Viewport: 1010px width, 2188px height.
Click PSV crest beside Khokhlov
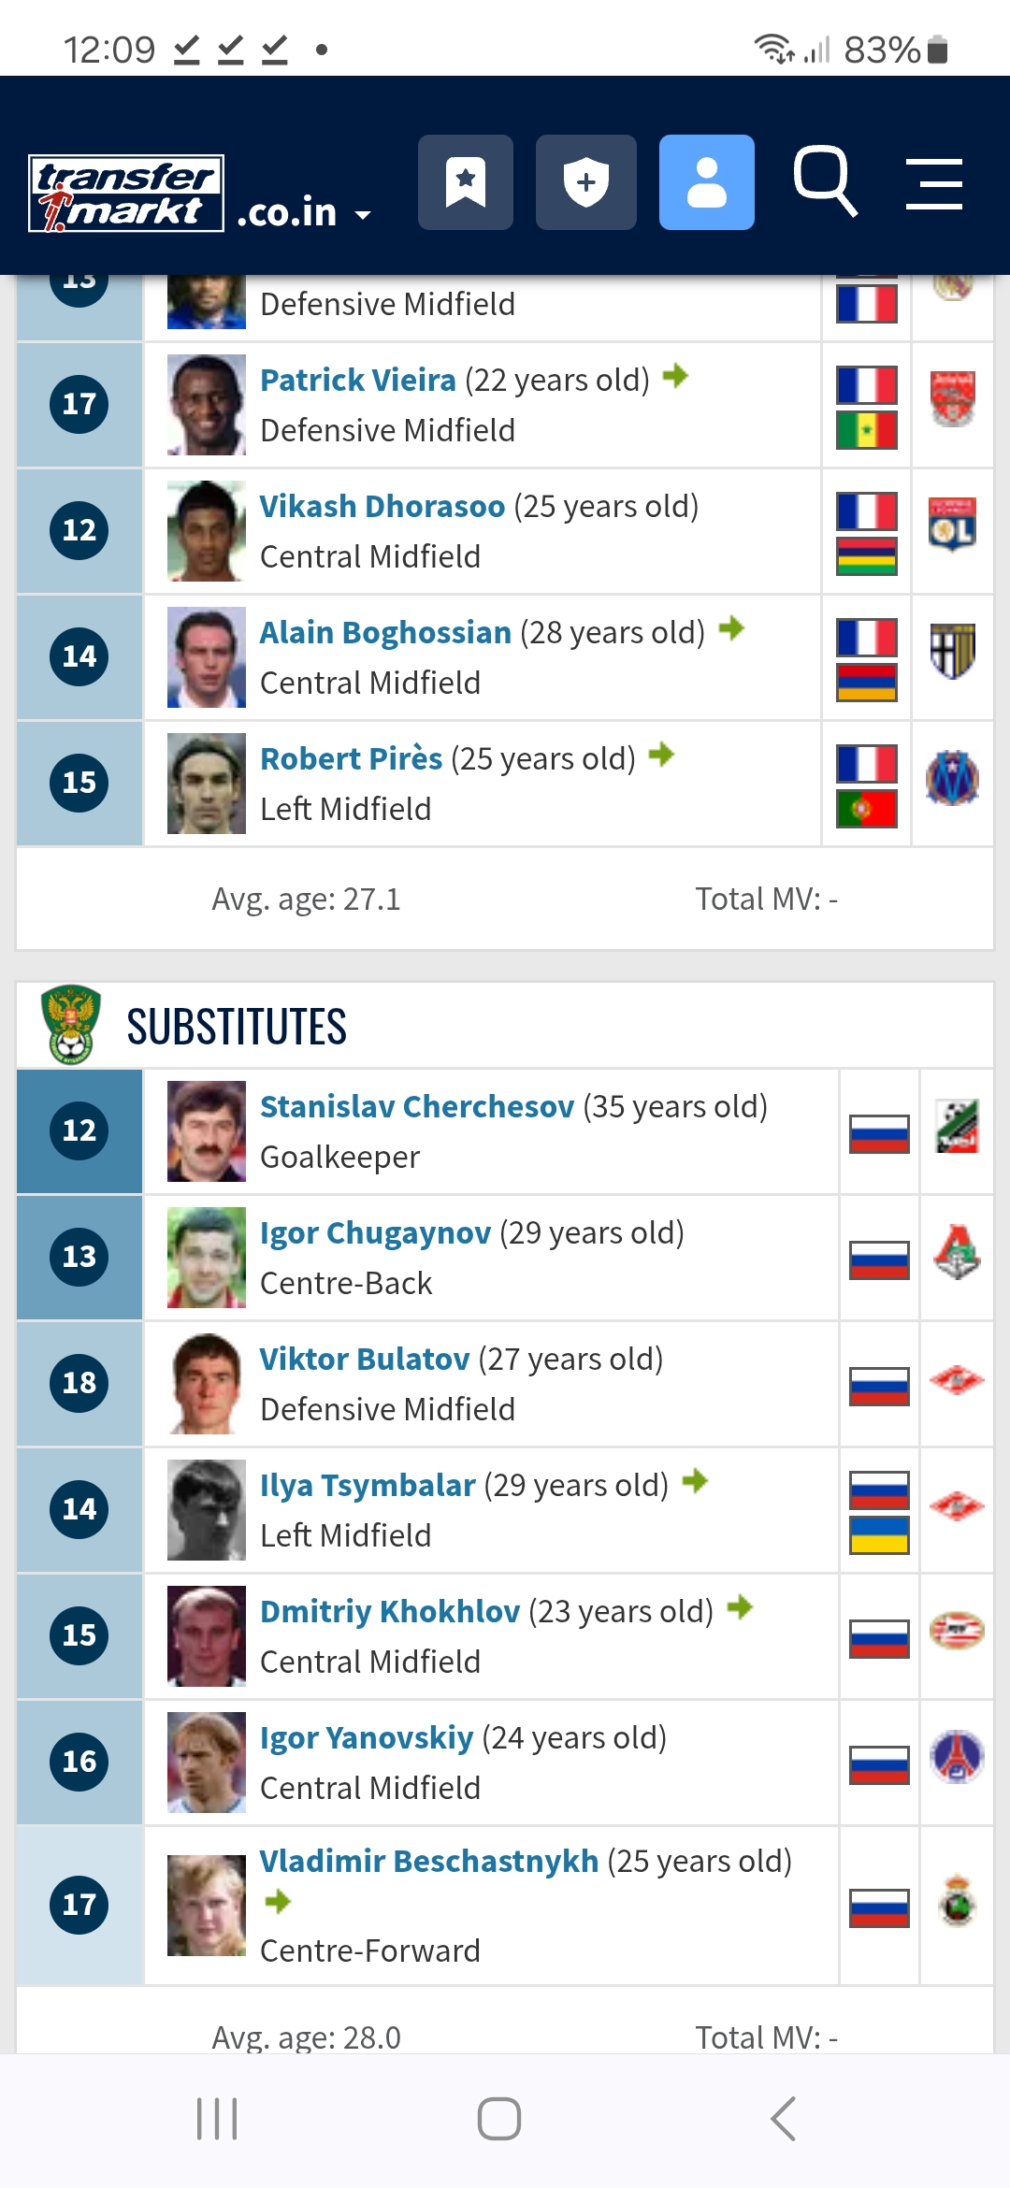tap(957, 1631)
